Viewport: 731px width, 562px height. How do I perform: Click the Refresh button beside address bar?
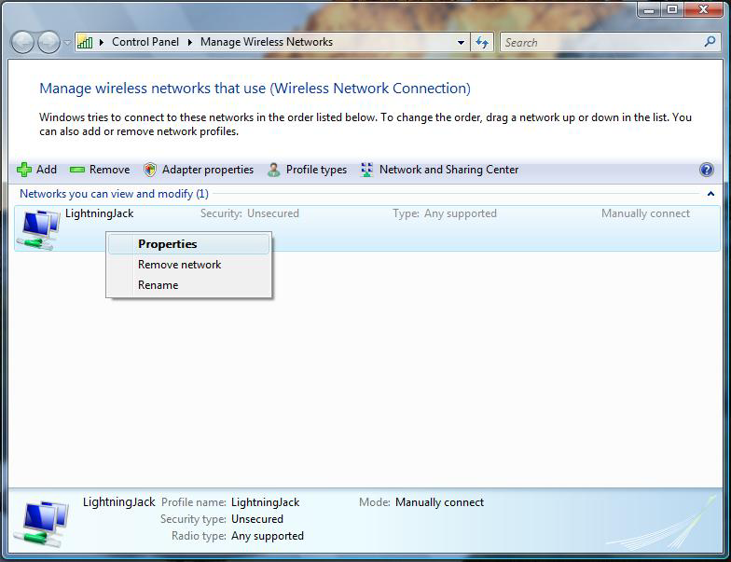click(482, 43)
